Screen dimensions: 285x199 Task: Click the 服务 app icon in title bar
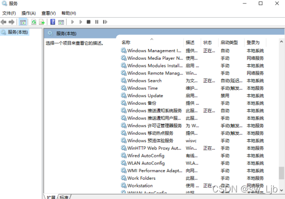(x=4, y=3)
